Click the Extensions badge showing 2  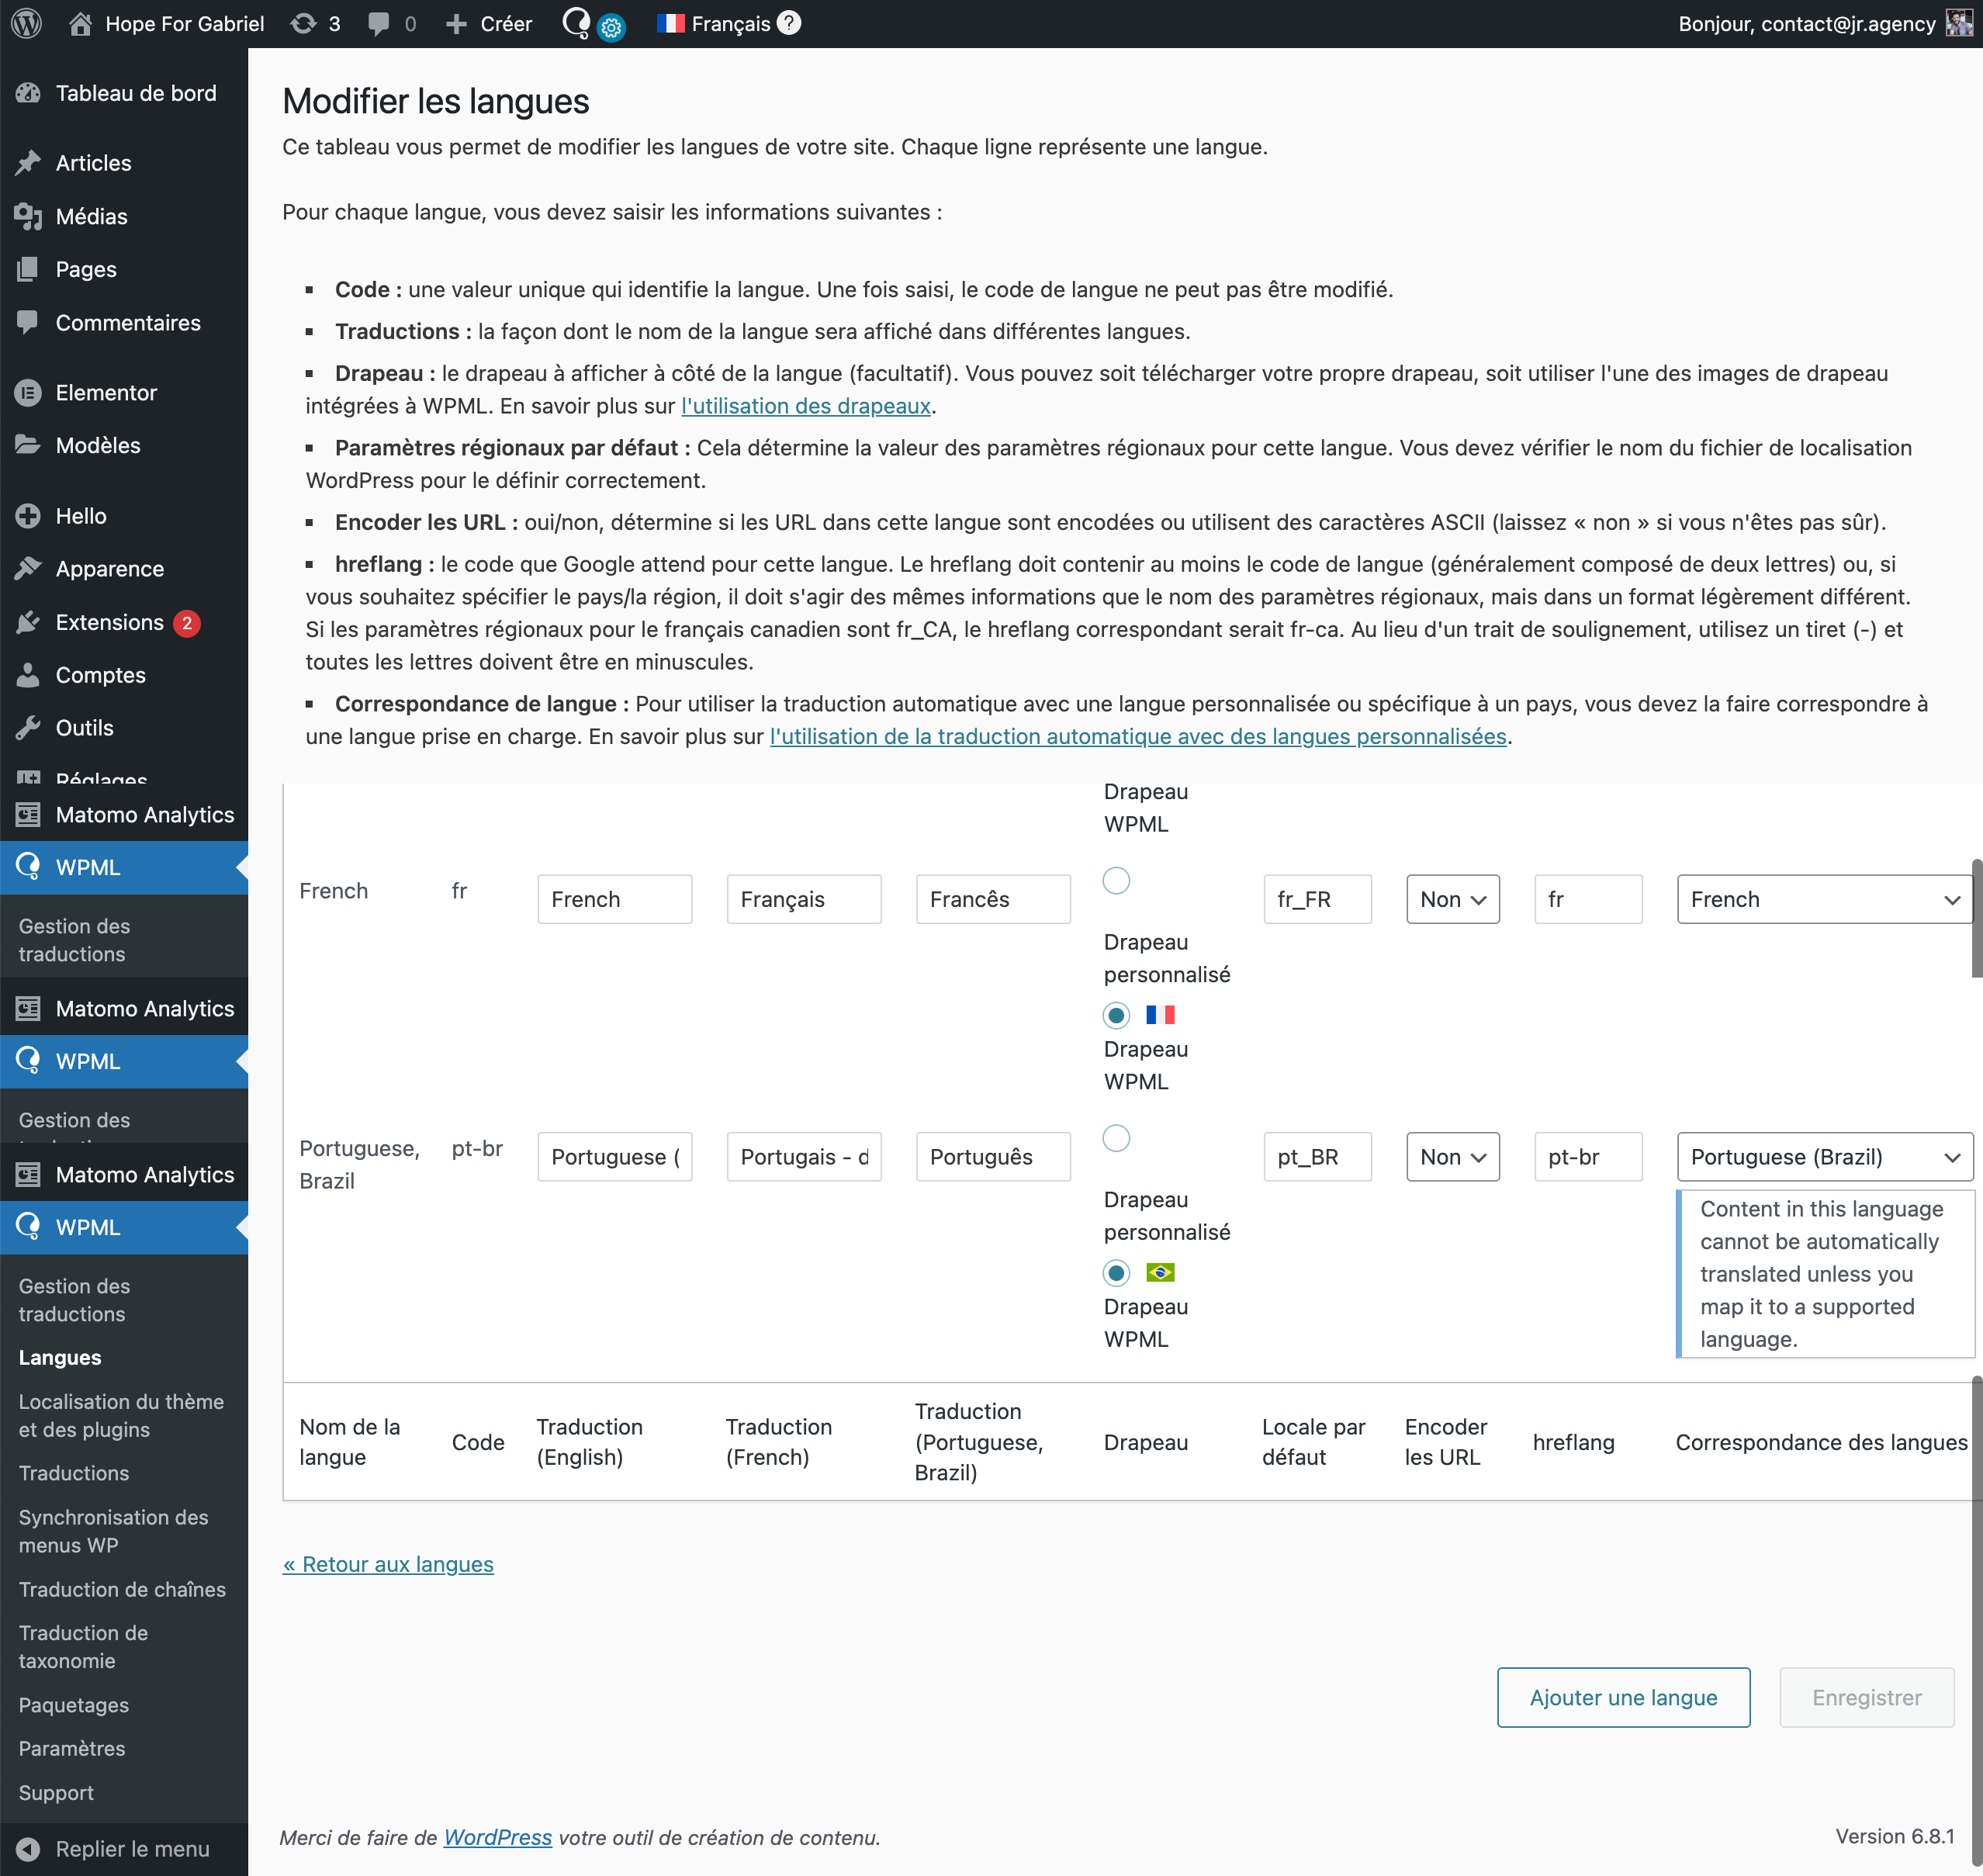tap(186, 623)
